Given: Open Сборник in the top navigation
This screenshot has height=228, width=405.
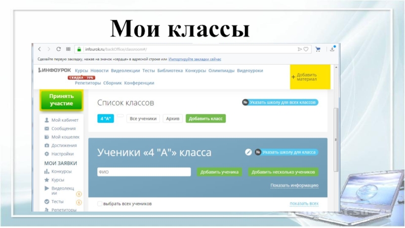Looking at the screenshot, I should coord(112,83).
